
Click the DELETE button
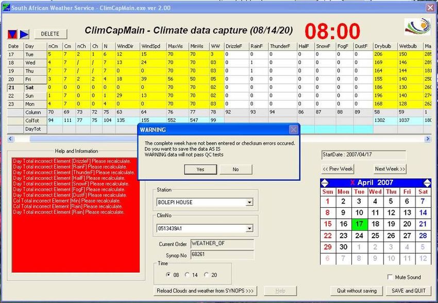[50, 34]
